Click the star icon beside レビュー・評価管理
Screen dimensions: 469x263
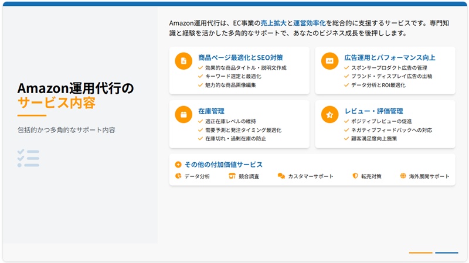[329, 114]
